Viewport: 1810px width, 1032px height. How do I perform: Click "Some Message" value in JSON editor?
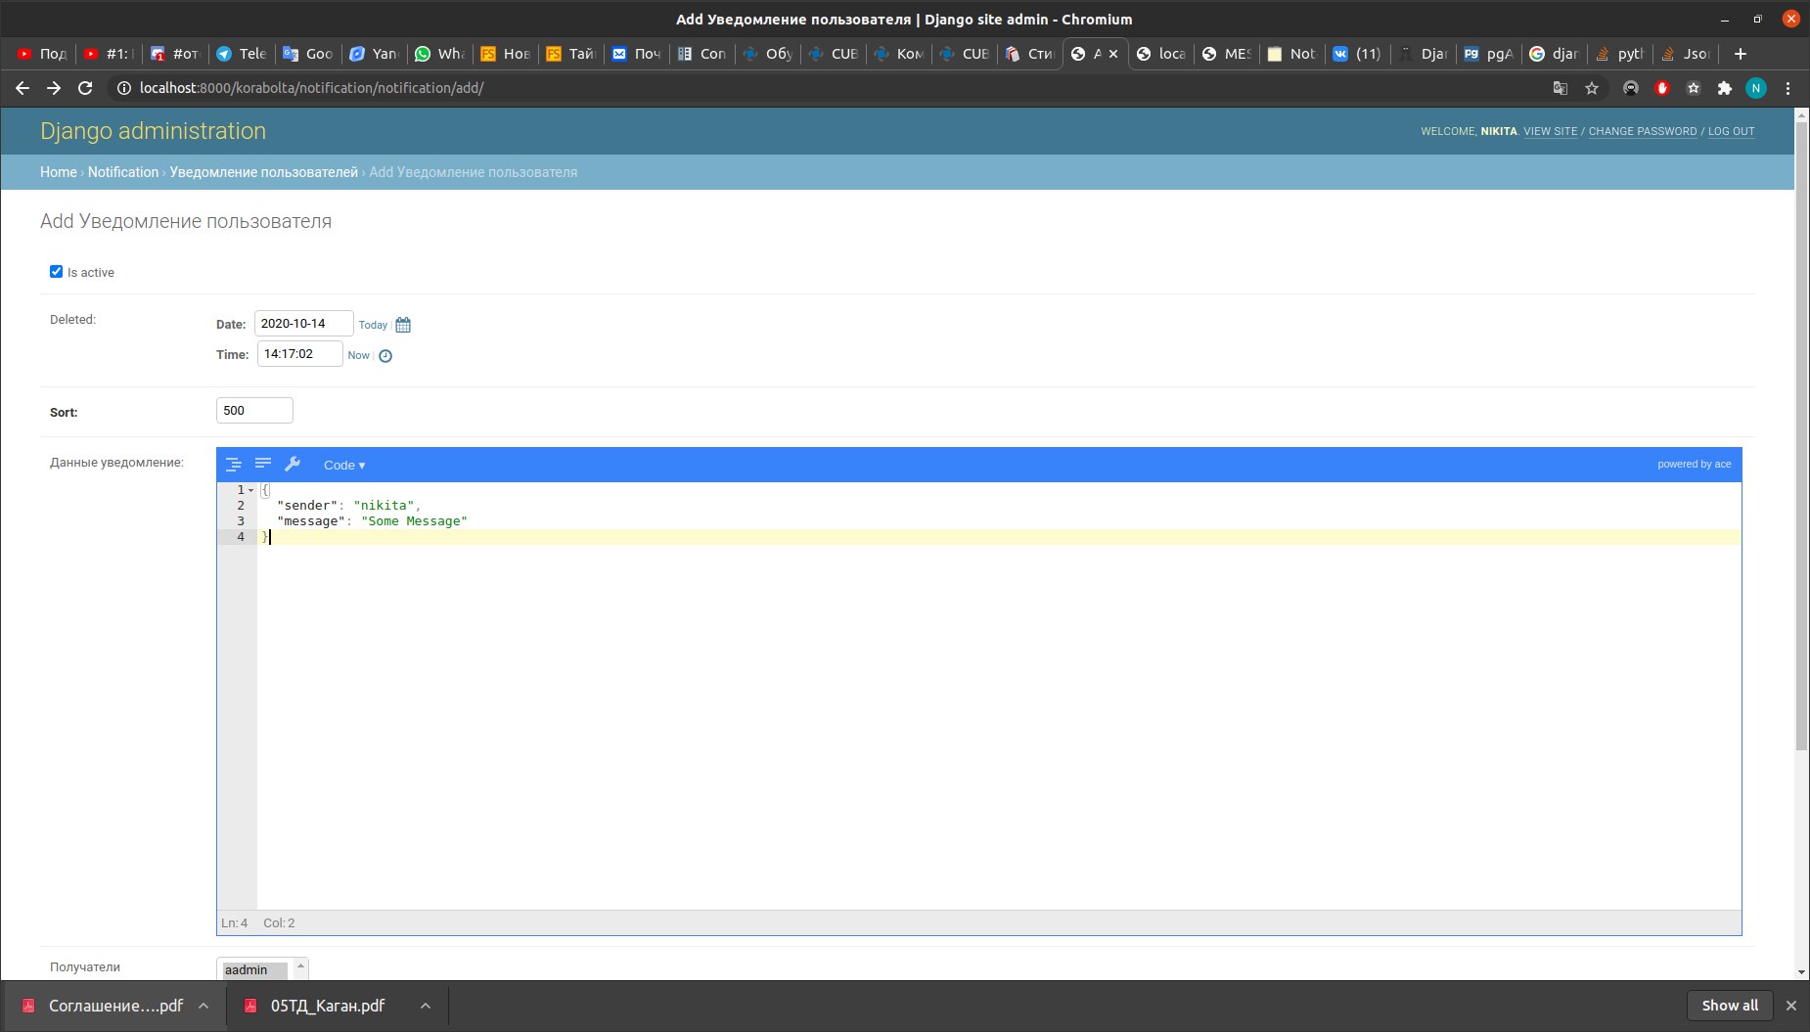pos(414,521)
